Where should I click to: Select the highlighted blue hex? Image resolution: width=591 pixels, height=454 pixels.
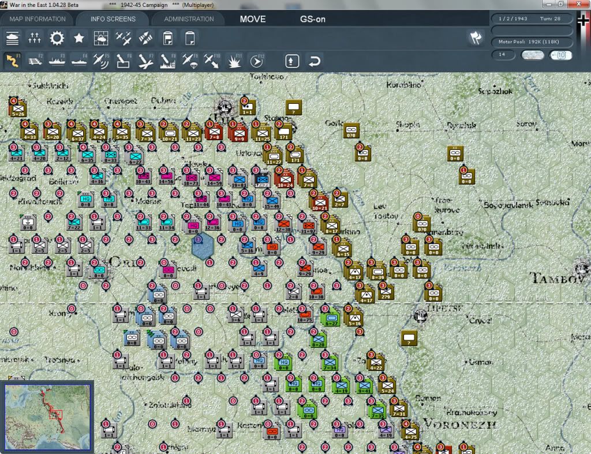203,246
